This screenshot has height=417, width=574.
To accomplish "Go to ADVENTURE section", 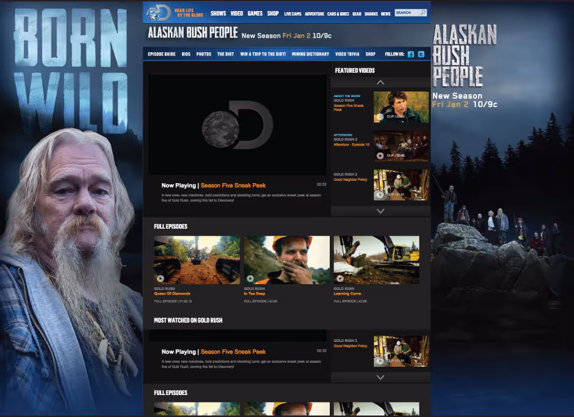I will [314, 14].
